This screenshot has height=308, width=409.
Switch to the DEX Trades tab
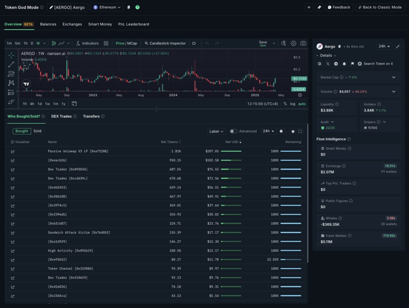point(61,116)
